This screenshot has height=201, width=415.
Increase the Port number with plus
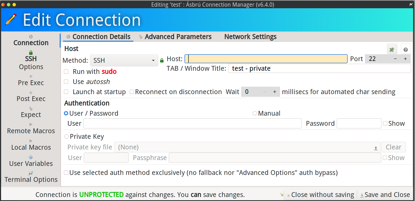coord(405,59)
